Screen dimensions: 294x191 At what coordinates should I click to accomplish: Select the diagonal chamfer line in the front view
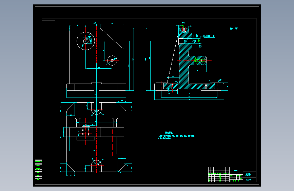point(112,39)
